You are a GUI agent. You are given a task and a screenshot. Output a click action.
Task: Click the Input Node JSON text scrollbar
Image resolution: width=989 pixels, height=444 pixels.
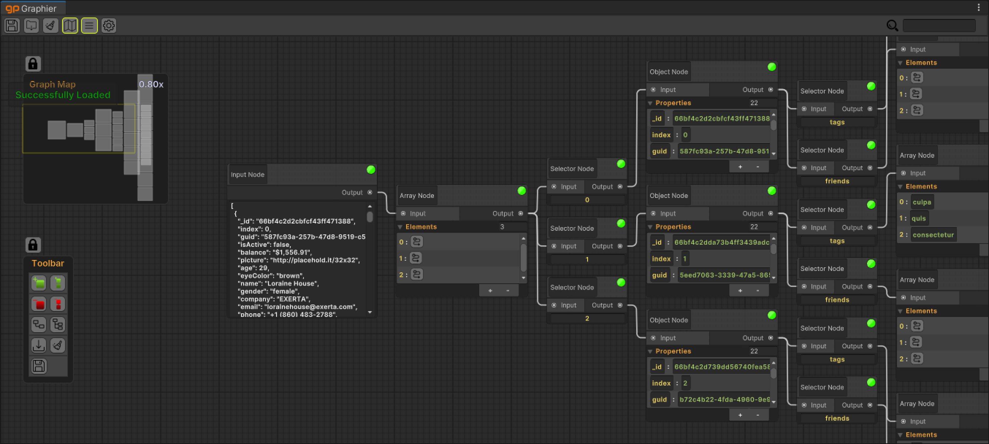click(370, 217)
